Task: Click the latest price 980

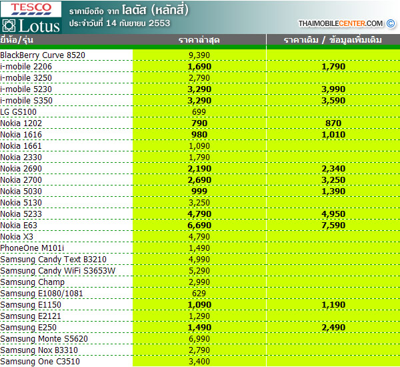Action: pyautogui.click(x=199, y=135)
